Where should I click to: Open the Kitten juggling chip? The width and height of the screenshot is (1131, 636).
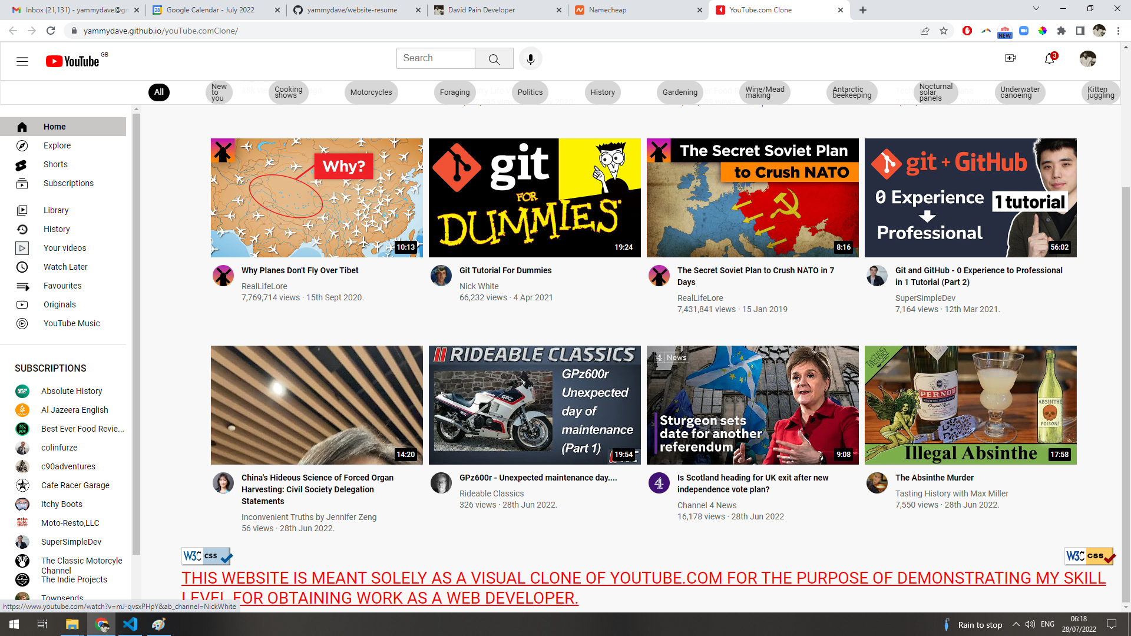[x=1100, y=92]
